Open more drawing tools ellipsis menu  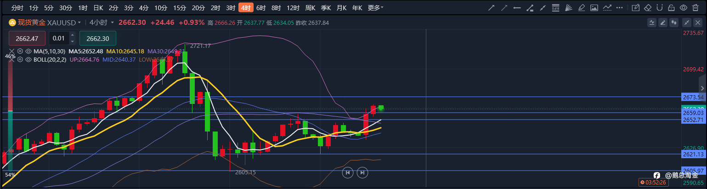[620, 8]
